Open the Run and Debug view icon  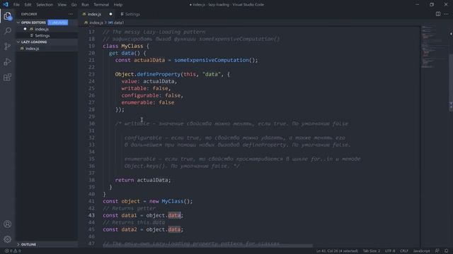(8, 61)
